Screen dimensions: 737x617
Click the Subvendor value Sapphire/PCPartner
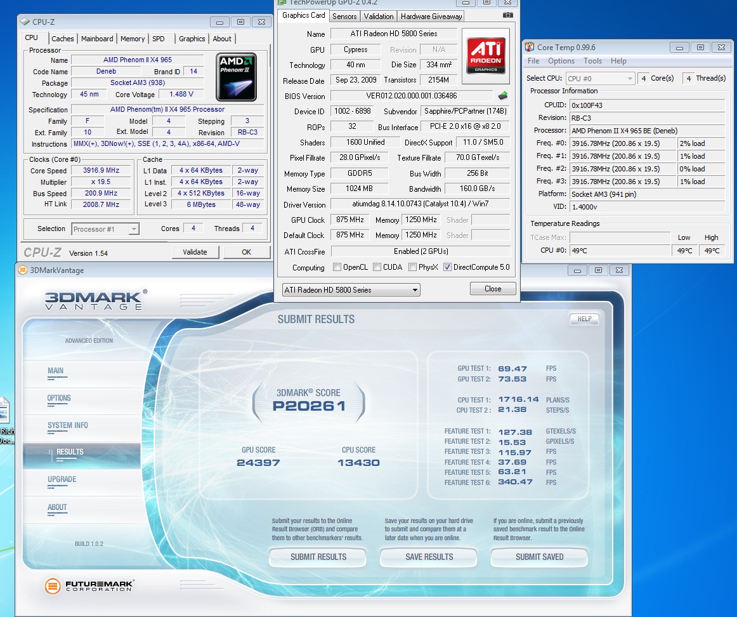[x=466, y=111]
